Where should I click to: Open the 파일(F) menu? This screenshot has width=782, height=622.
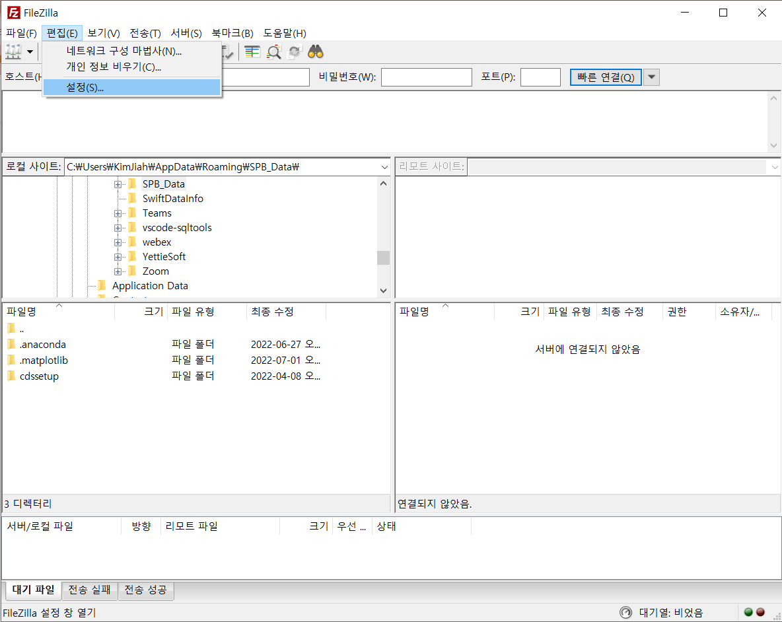point(21,34)
